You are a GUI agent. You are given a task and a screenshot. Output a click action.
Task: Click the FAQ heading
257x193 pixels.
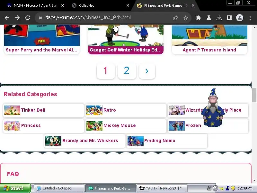tap(13, 174)
